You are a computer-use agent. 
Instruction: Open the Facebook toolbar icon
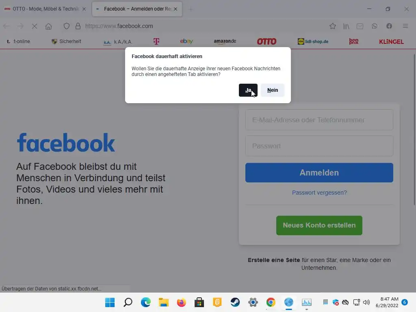coord(389,26)
